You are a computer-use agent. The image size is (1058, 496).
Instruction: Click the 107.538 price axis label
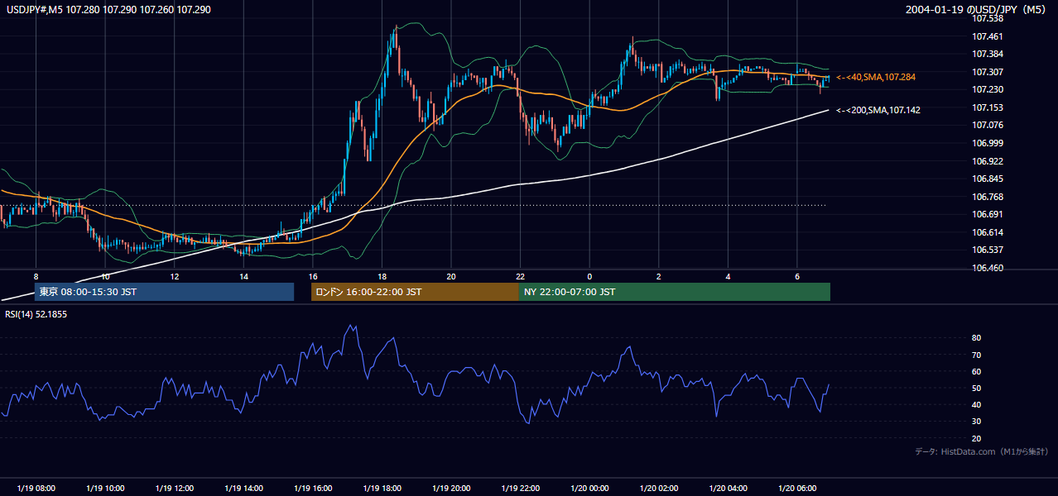pyautogui.click(x=988, y=18)
